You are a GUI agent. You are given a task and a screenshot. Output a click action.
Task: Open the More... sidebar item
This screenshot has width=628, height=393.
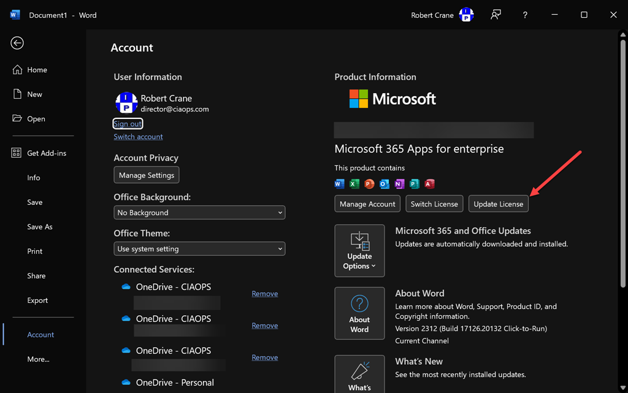click(x=38, y=359)
